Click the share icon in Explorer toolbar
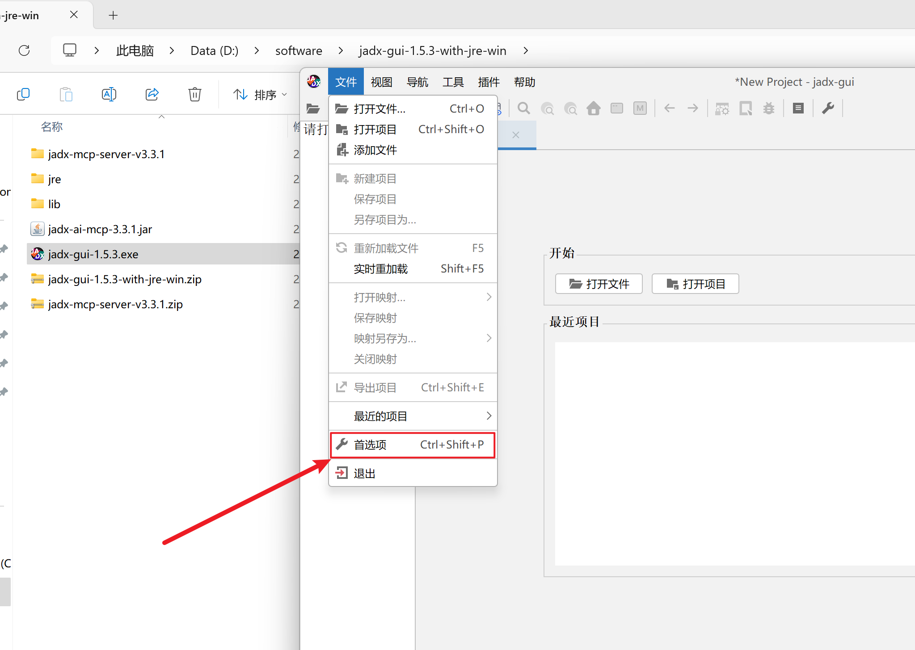The height and width of the screenshot is (650, 915). tap(152, 94)
